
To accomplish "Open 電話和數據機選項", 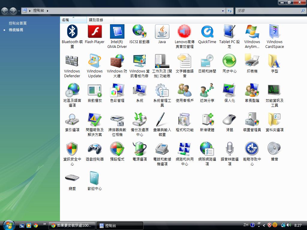I will tap(162, 154).
